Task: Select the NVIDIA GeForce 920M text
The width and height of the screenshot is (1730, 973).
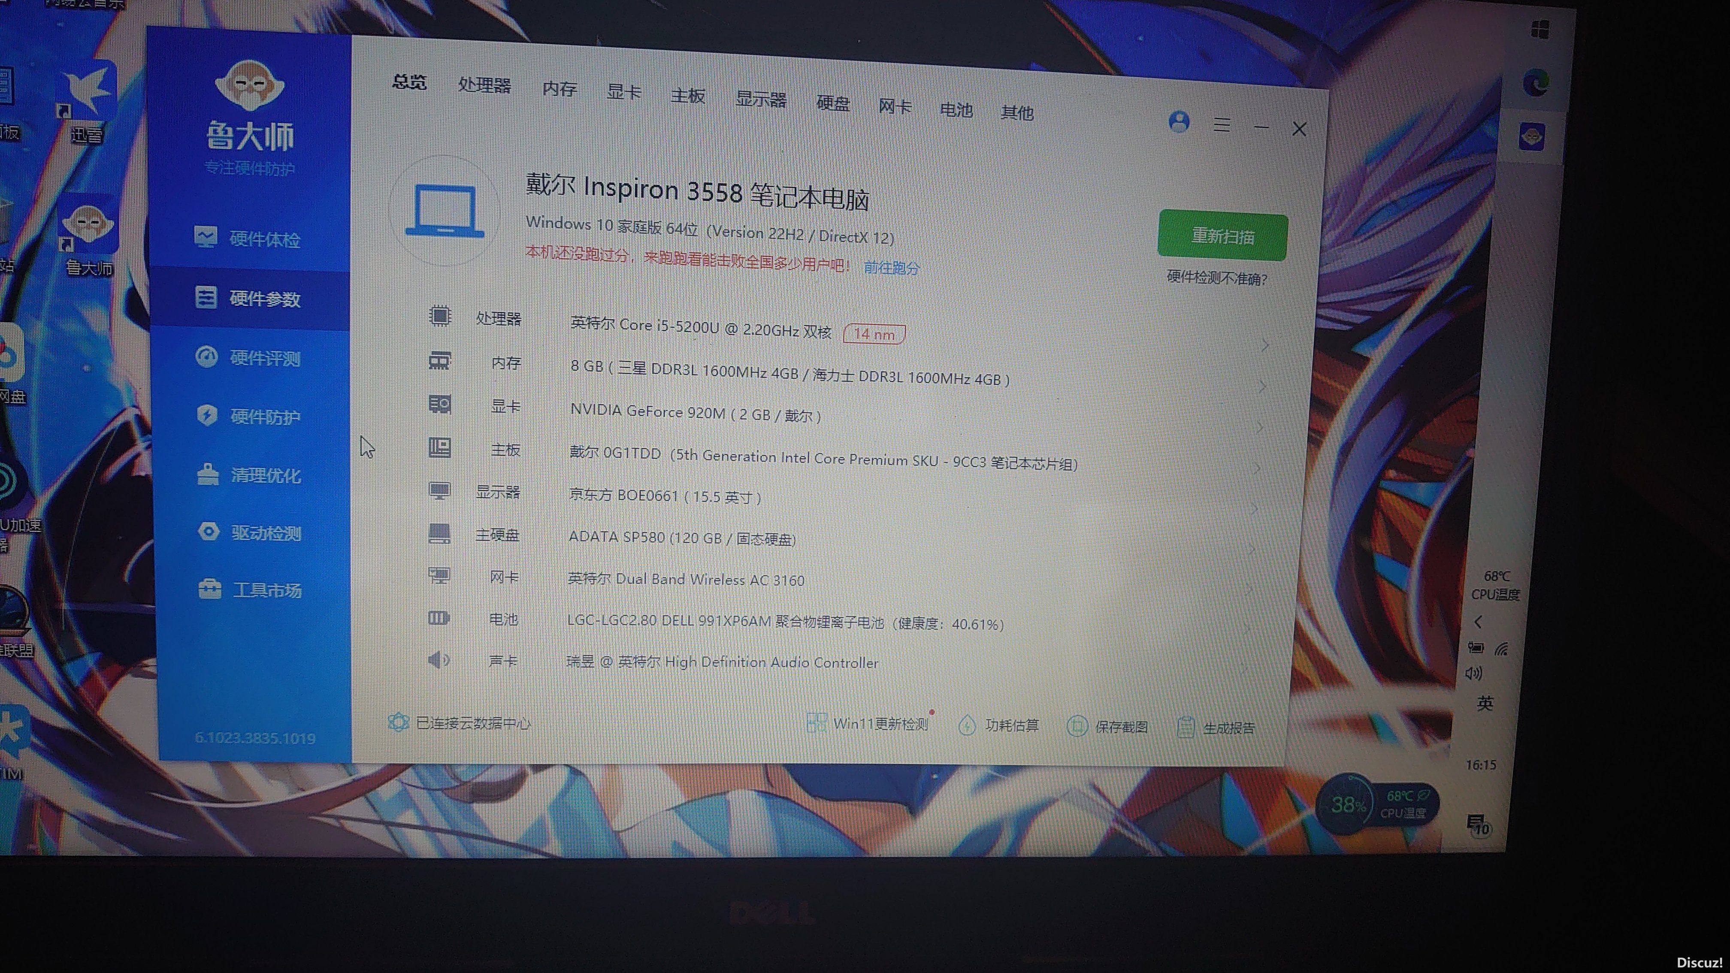Action: (x=695, y=413)
